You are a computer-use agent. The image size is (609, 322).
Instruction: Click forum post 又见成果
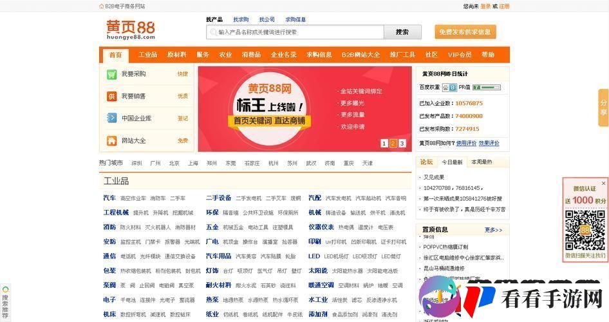(433, 178)
